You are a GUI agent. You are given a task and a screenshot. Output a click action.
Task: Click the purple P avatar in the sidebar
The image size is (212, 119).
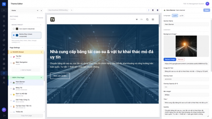pyautogui.click(x=4, y=110)
